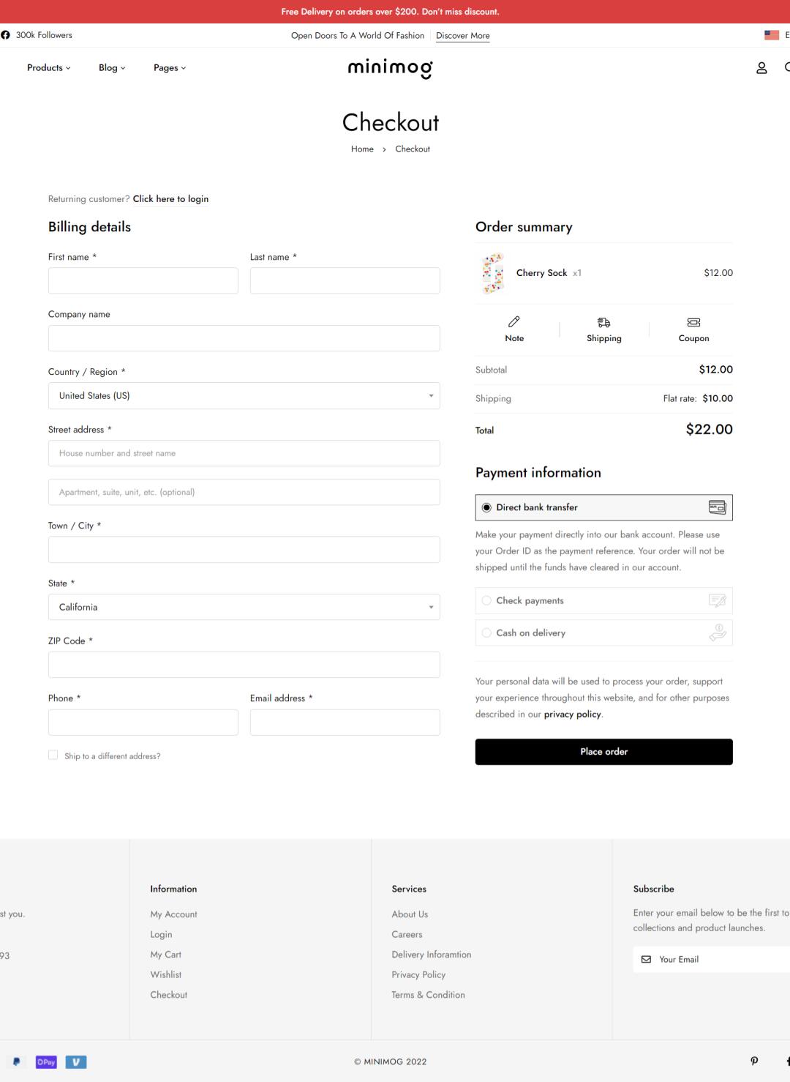Click the Note pencil icon

coord(514,322)
